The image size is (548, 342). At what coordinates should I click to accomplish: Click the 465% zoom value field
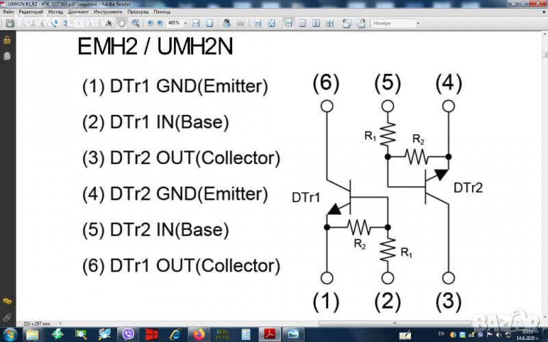[174, 23]
